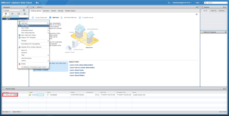Select Rename in context menu
This screenshot has width=229, height=116.
[33, 53]
